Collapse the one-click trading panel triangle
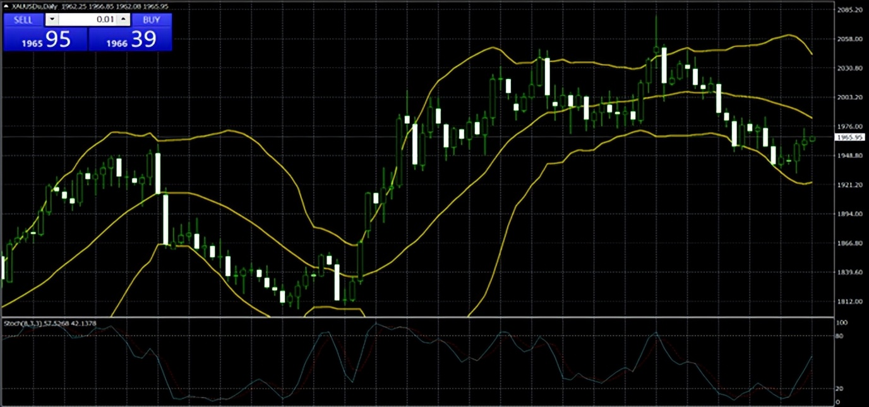 (x=6, y=6)
